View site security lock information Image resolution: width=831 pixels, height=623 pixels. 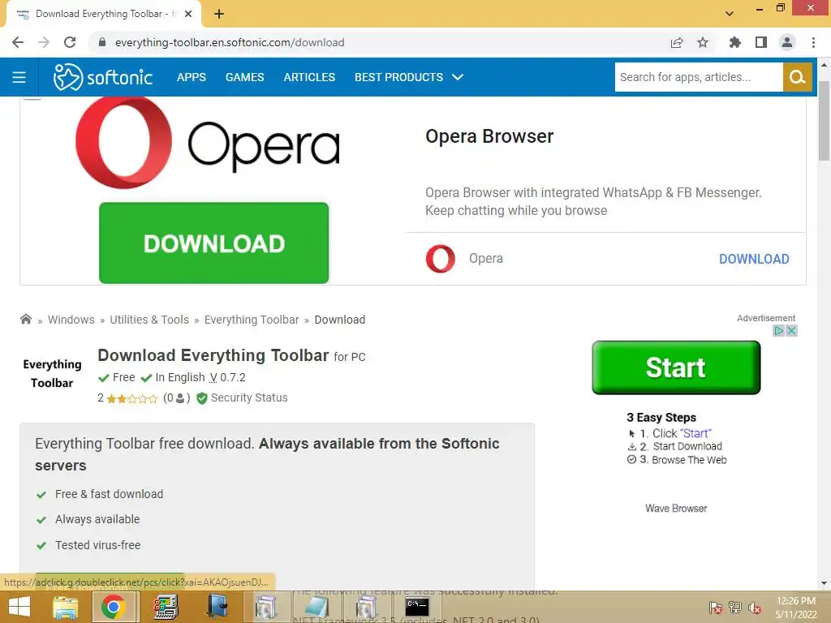coord(102,42)
